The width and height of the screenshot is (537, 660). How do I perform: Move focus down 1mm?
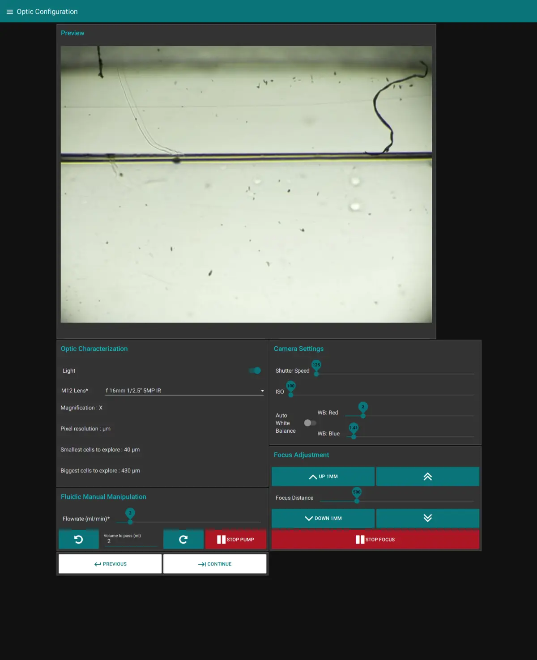(323, 518)
